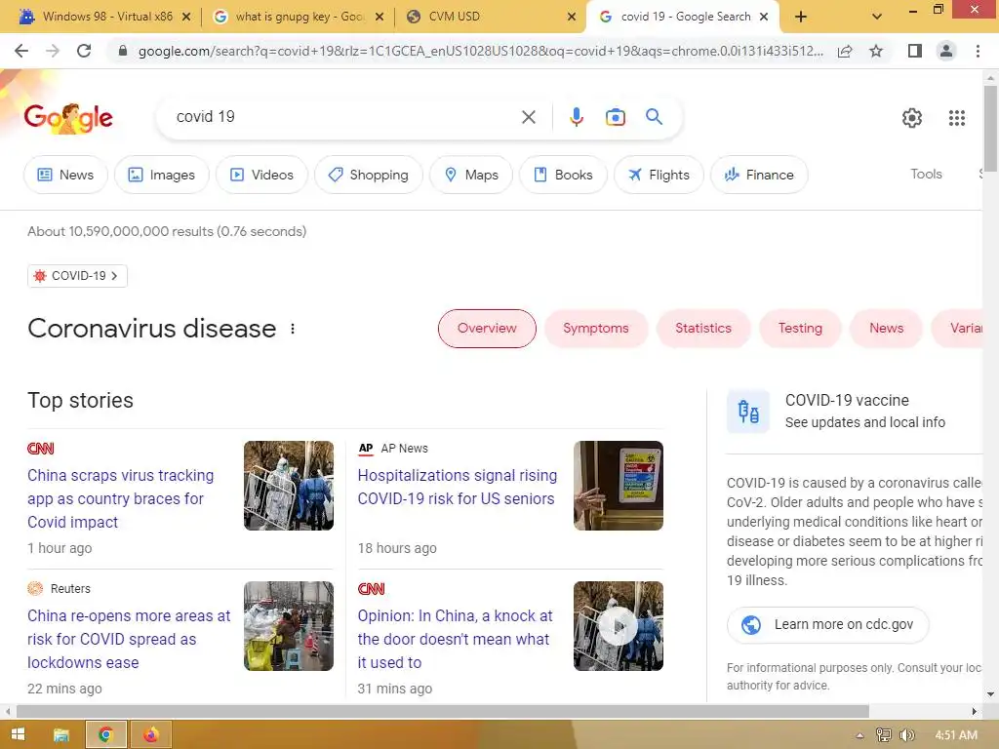This screenshot has width=999, height=749.
Task: Launch Firefox from the taskbar
Action: (x=151, y=735)
